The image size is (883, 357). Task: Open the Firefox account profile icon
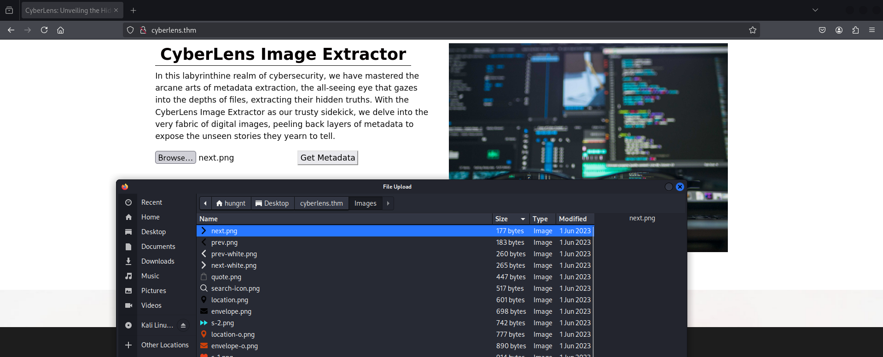[x=839, y=30]
